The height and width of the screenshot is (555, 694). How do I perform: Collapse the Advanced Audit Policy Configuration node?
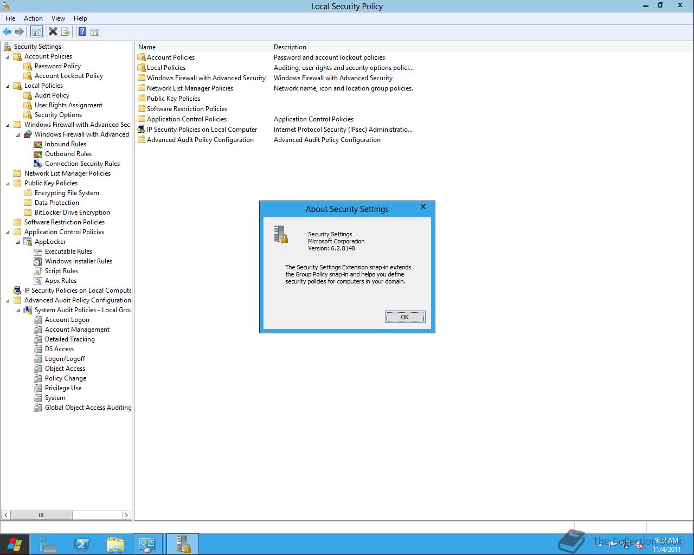pos(8,300)
